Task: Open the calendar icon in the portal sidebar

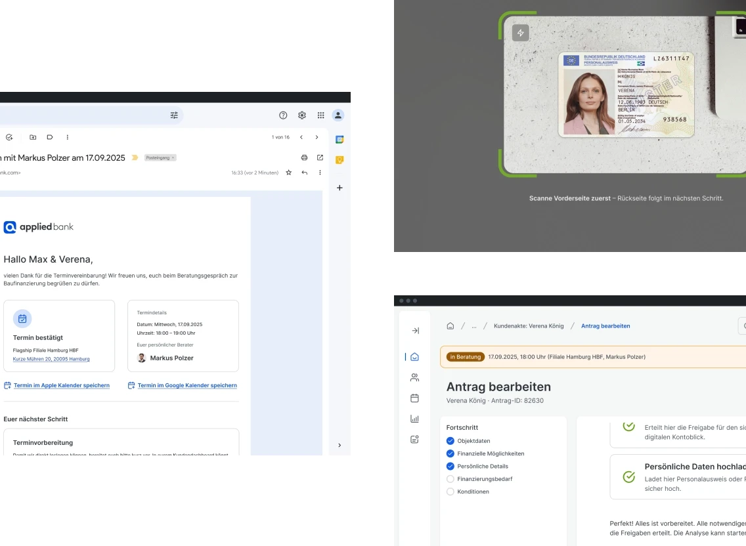Action: click(x=414, y=398)
